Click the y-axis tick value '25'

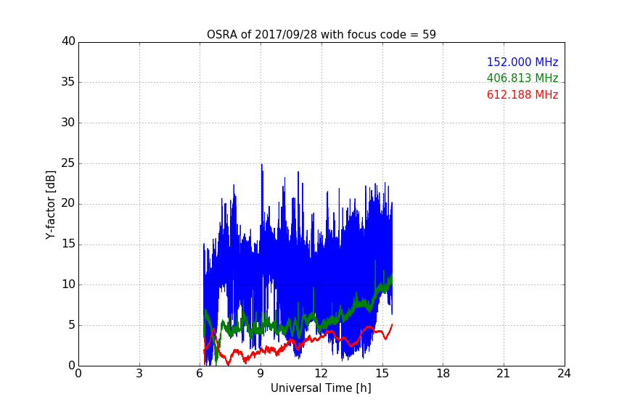[68, 163]
